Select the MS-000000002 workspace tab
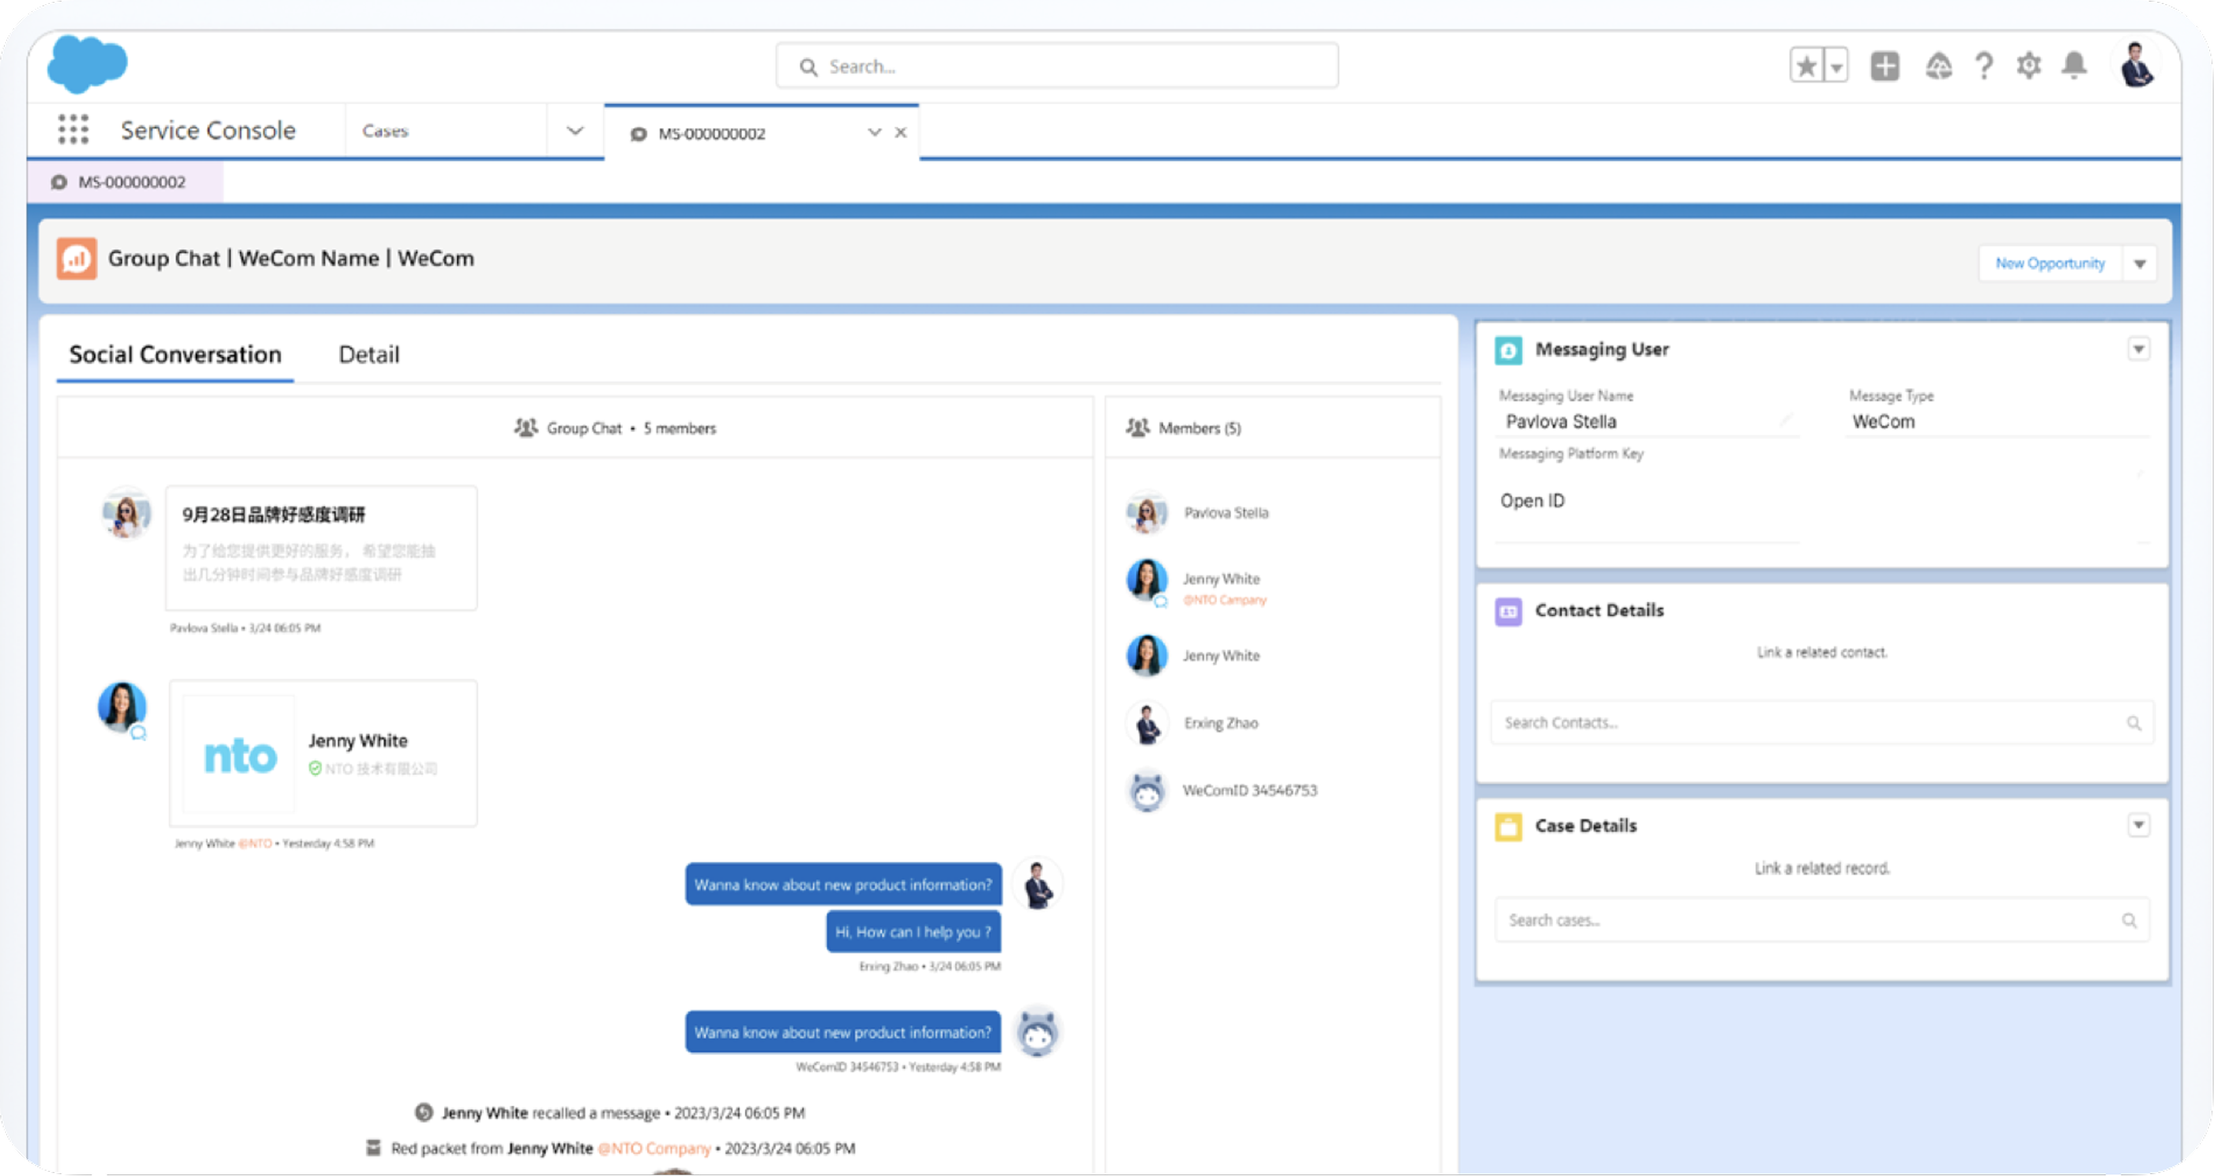This screenshot has height=1176, width=2214. 711,133
